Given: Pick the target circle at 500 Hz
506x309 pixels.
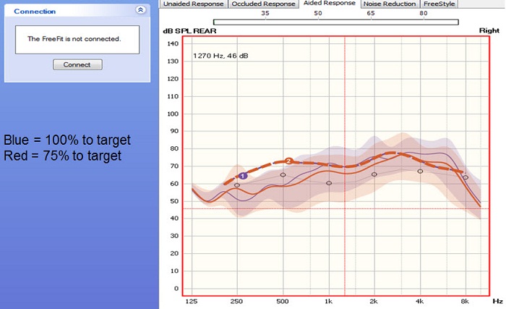Looking at the screenshot, I should (283, 175).
